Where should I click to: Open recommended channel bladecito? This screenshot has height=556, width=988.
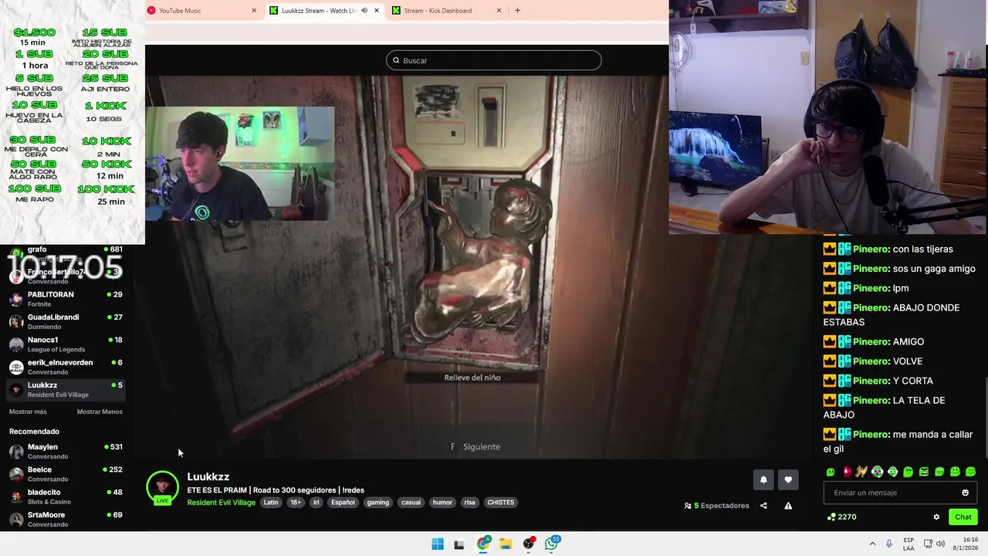coord(66,497)
